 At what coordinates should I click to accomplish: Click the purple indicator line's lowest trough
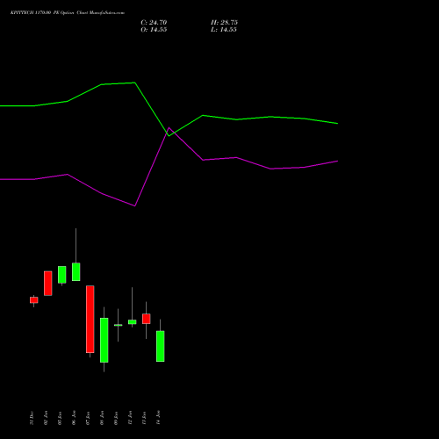point(134,205)
